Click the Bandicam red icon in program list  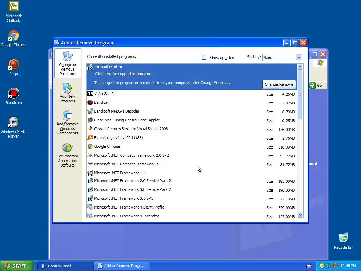tap(90, 102)
